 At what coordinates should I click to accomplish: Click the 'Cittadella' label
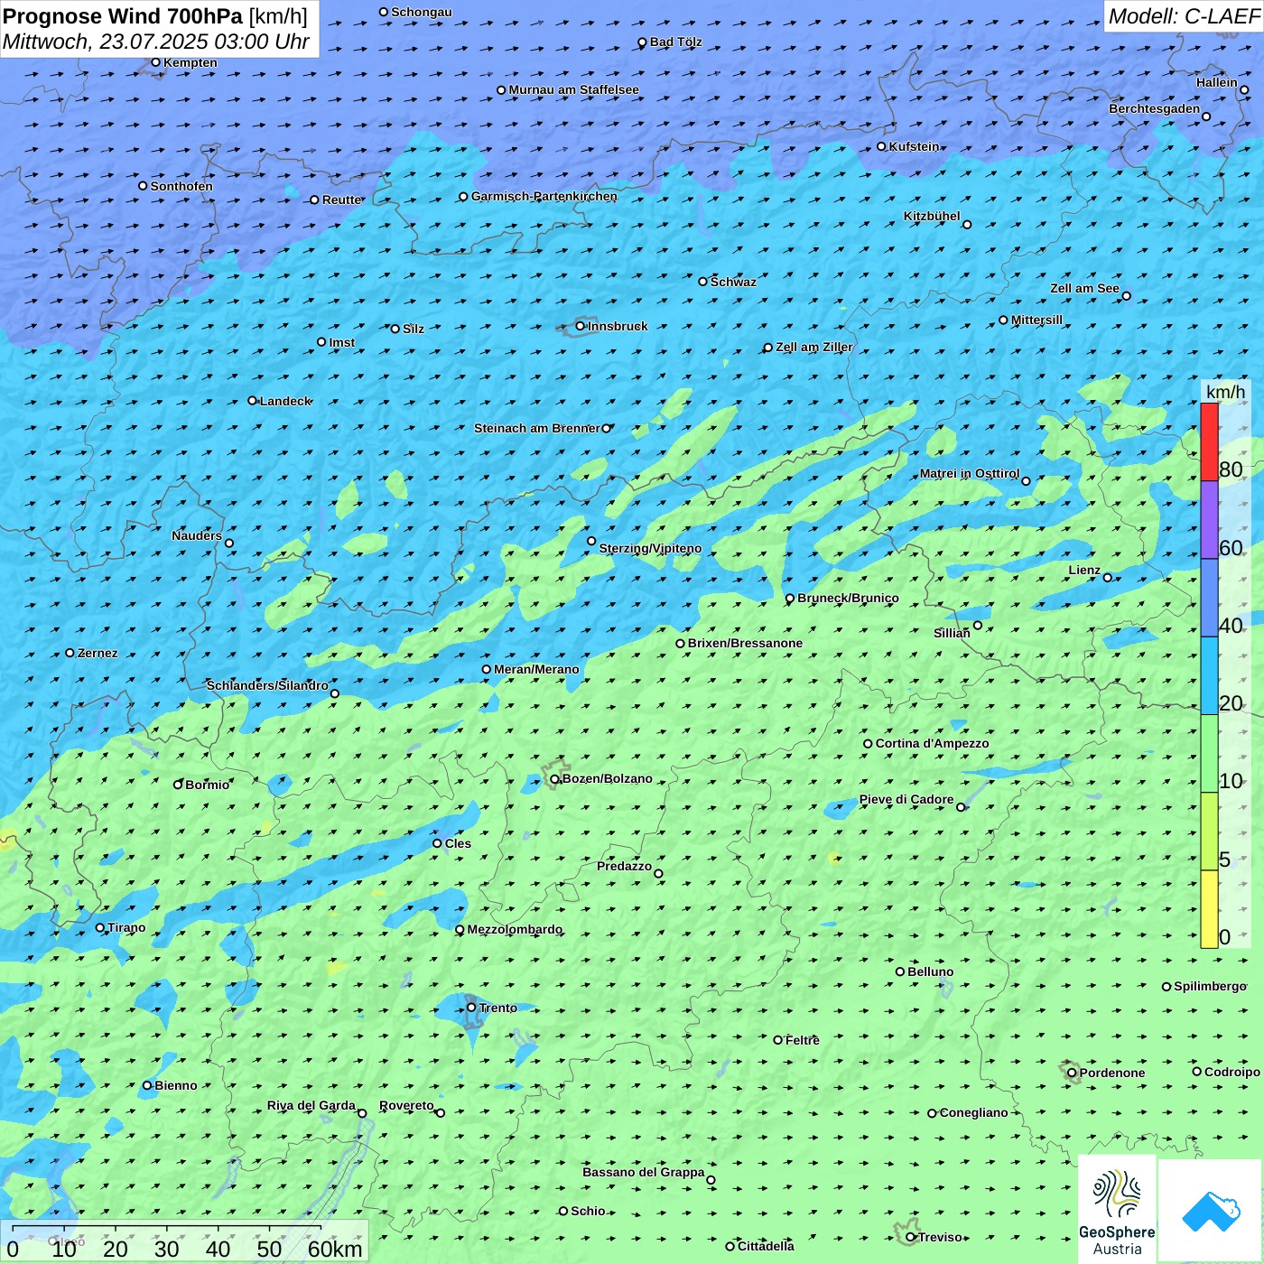(x=767, y=1246)
